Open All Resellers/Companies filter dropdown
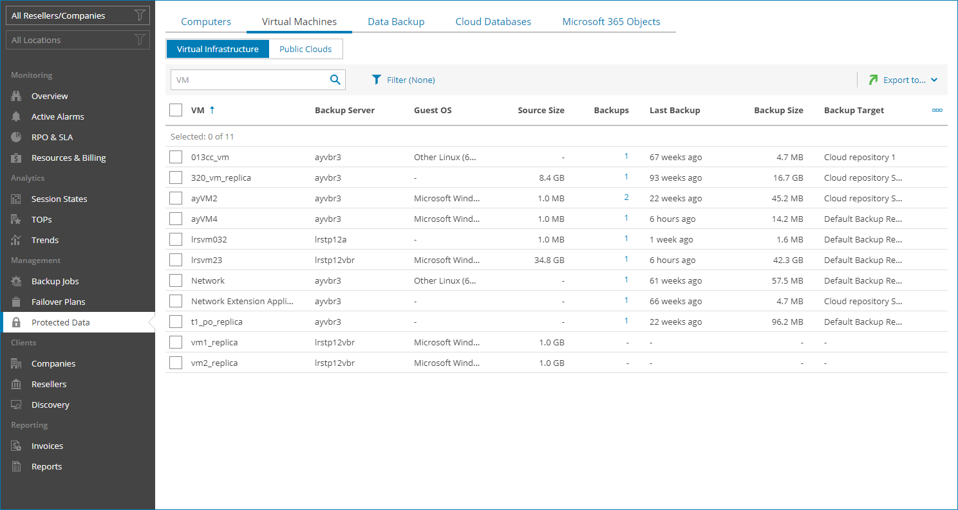958x510 pixels. pyautogui.click(x=77, y=15)
